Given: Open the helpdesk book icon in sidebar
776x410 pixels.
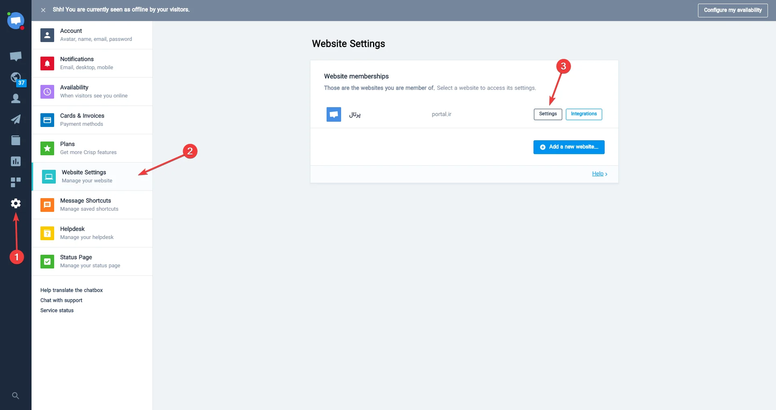Looking at the screenshot, I should point(16,140).
